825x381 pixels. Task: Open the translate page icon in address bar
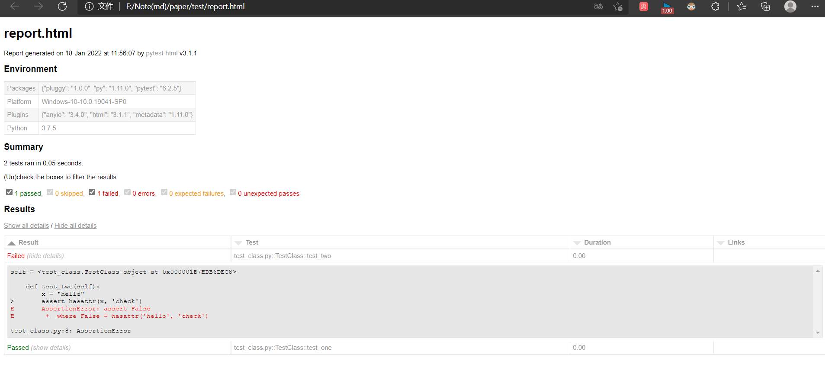pyautogui.click(x=598, y=6)
